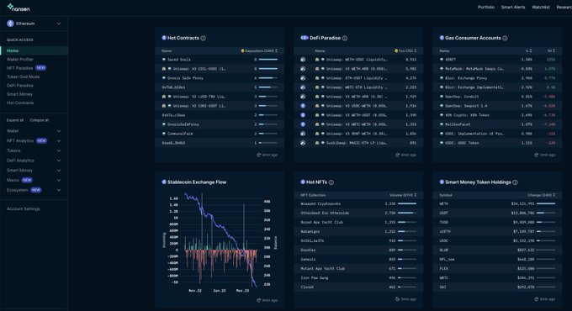Open info icon beside Gas Consumer Accounts
Viewport: 572px width, 311px height.
point(505,38)
